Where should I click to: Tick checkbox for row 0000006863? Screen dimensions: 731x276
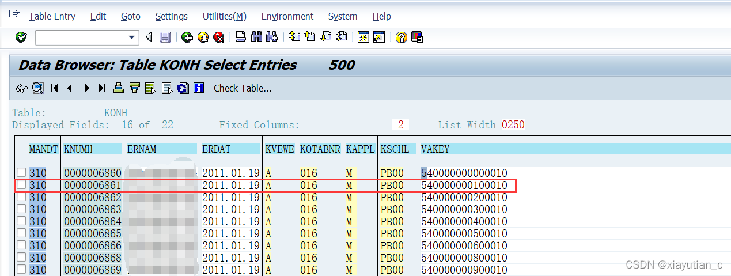(x=21, y=209)
